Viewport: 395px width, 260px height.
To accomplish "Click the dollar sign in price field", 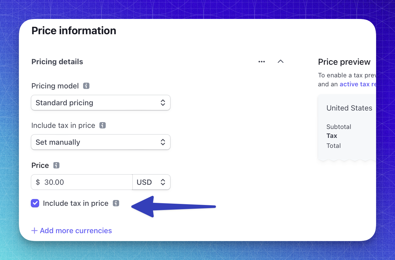I will pos(38,182).
